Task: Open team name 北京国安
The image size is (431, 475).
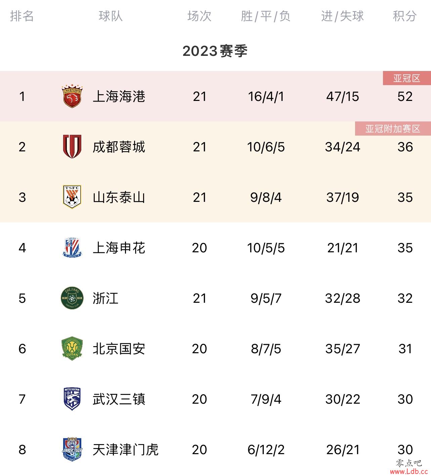Action: 119,349
